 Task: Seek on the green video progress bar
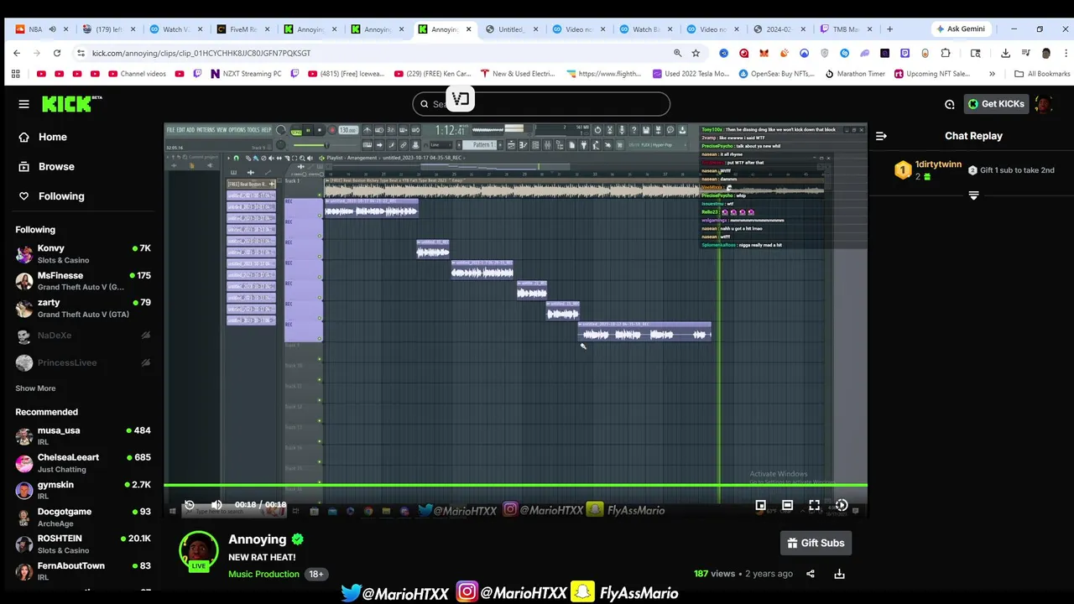[x=515, y=485]
